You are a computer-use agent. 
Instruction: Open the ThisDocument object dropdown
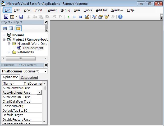coord(45,71)
